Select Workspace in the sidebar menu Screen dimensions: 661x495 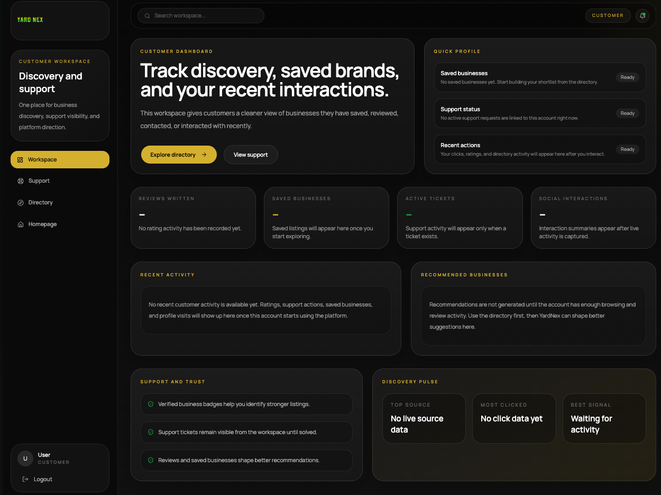coord(60,159)
